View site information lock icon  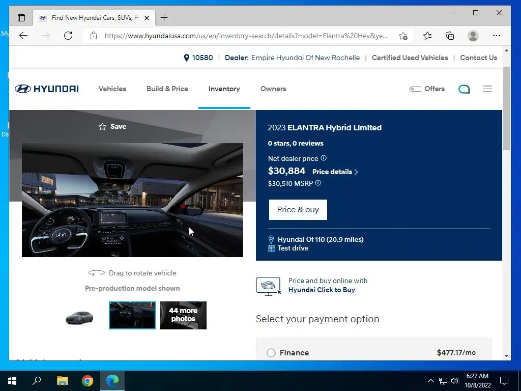[x=94, y=36]
